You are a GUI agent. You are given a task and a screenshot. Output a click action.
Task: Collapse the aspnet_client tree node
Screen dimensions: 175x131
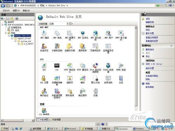(12, 38)
